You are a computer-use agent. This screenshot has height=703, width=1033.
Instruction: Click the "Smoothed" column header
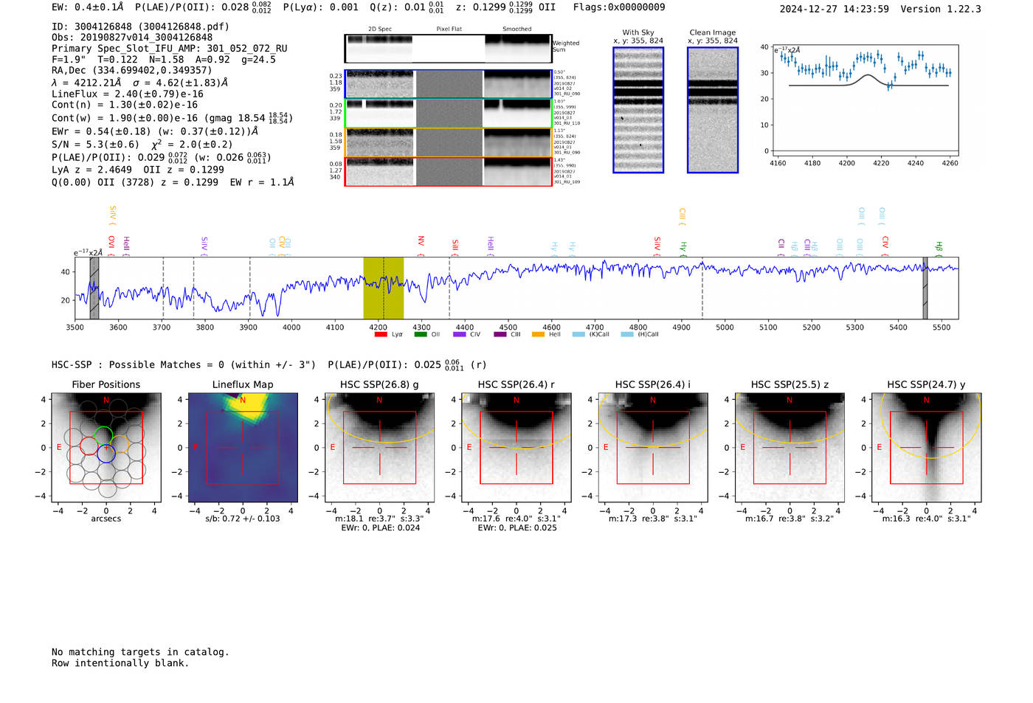click(x=516, y=29)
